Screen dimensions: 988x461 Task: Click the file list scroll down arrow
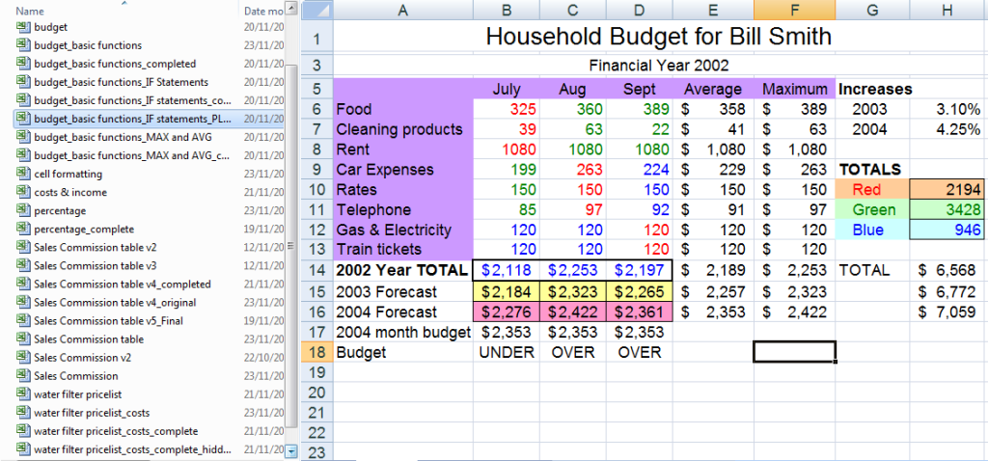(290, 450)
